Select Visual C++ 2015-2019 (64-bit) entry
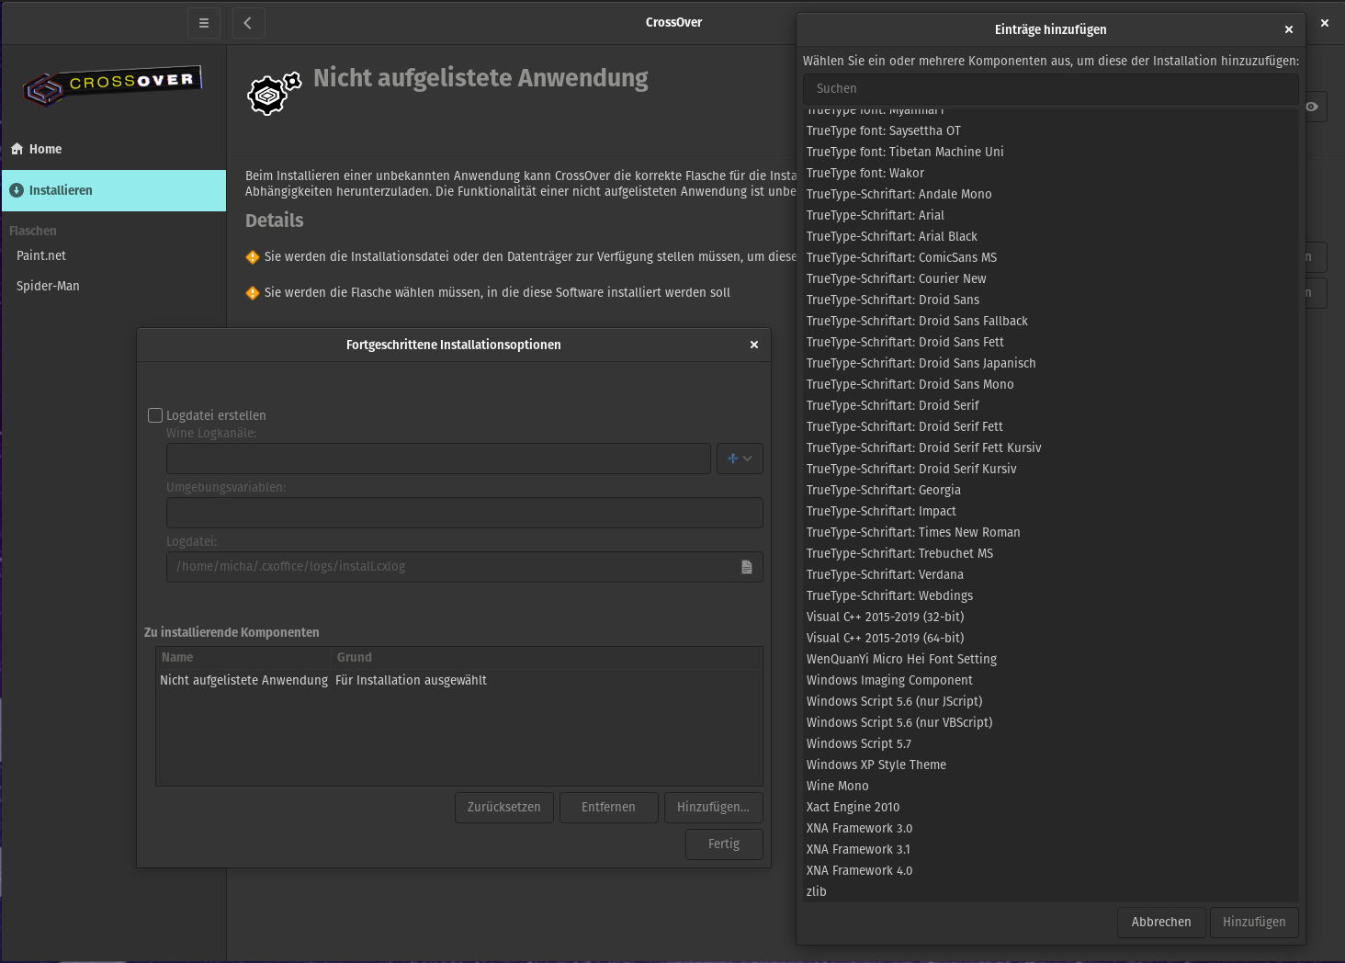The width and height of the screenshot is (1345, 963). point(885,638)
